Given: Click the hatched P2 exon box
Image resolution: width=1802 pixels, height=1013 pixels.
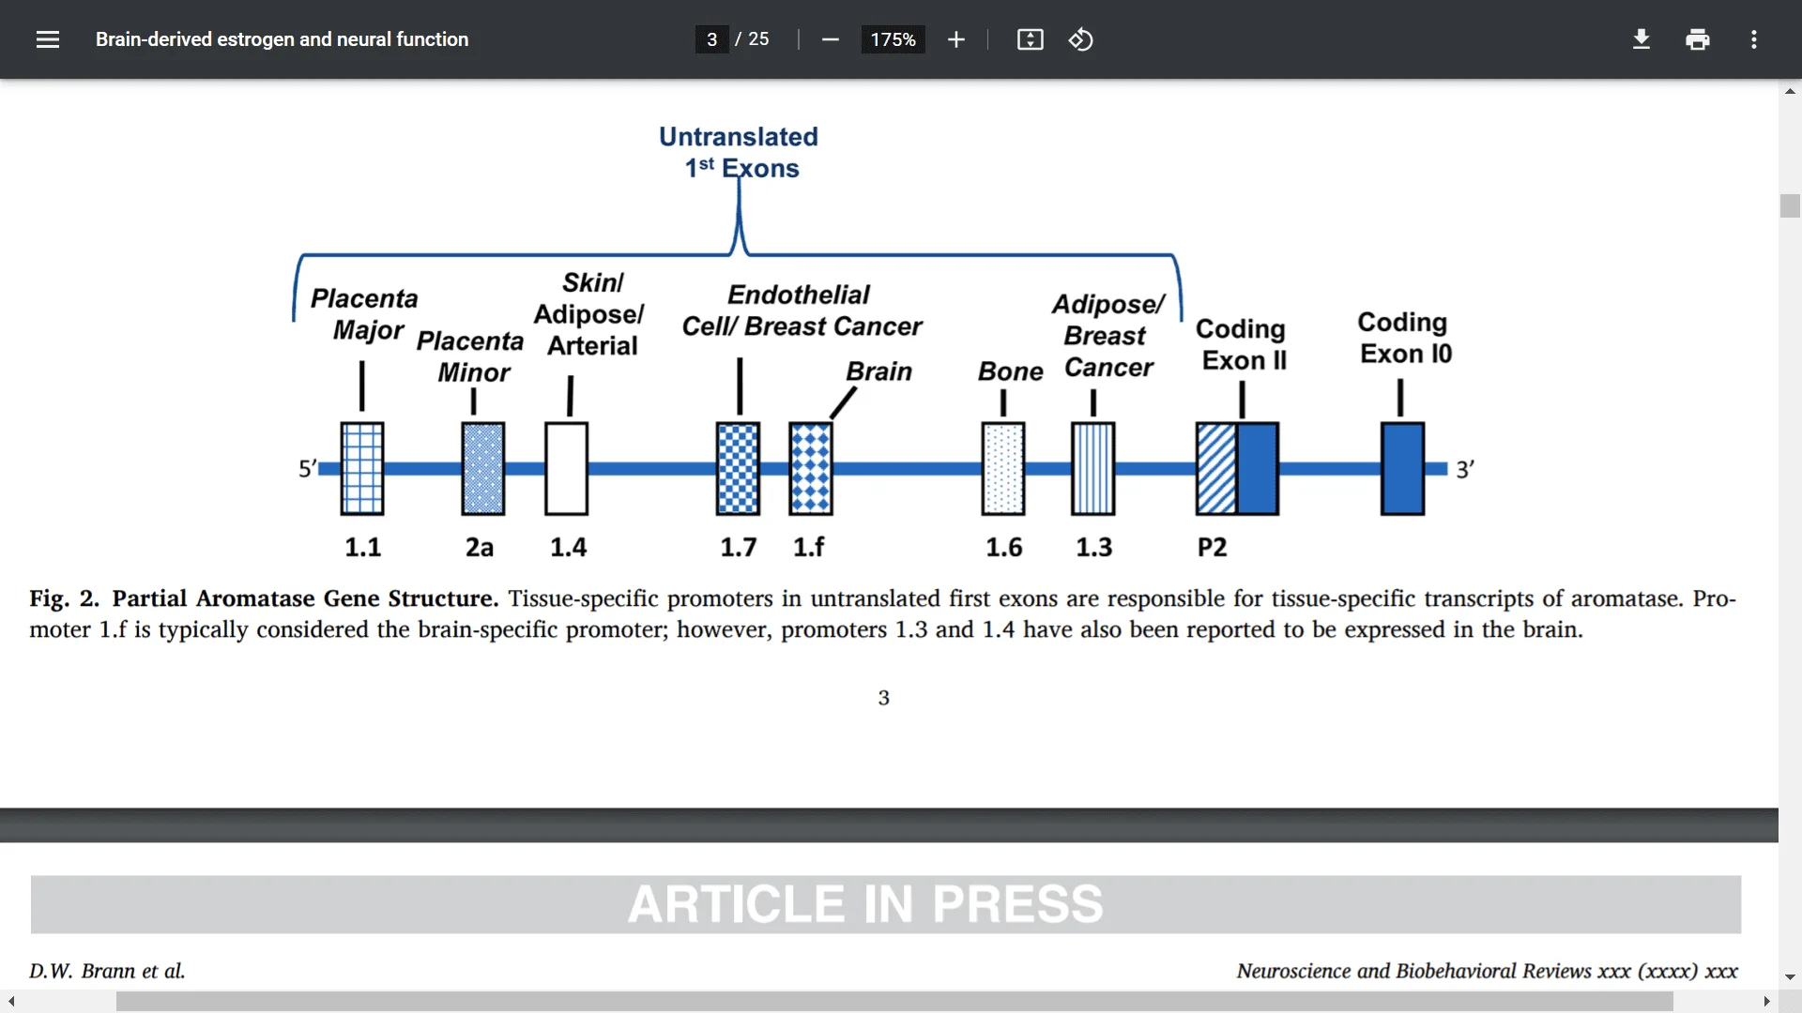Looking at the screenshot, I should pos(1216,468).
